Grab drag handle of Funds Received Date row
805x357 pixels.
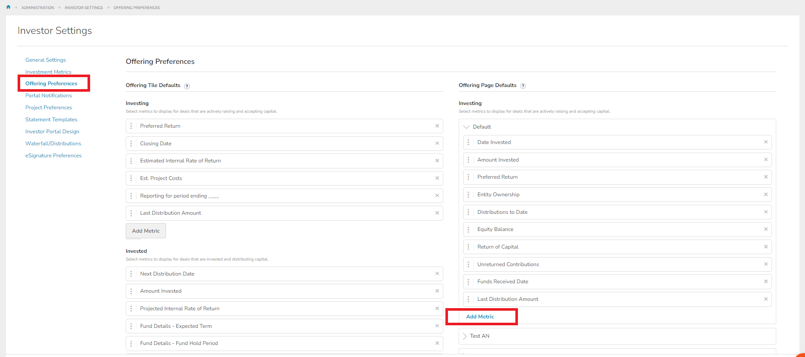pyautogui.click(x=469, y=282)
